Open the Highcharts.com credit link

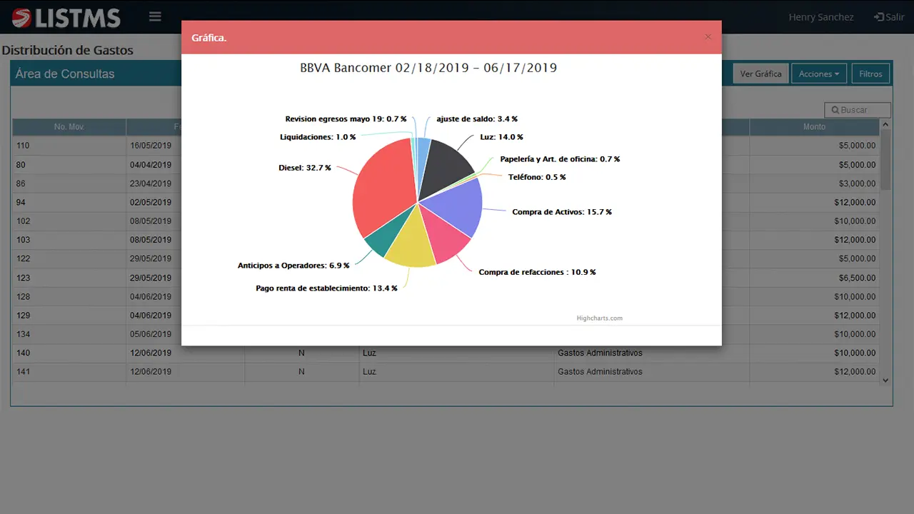[599, 318]
